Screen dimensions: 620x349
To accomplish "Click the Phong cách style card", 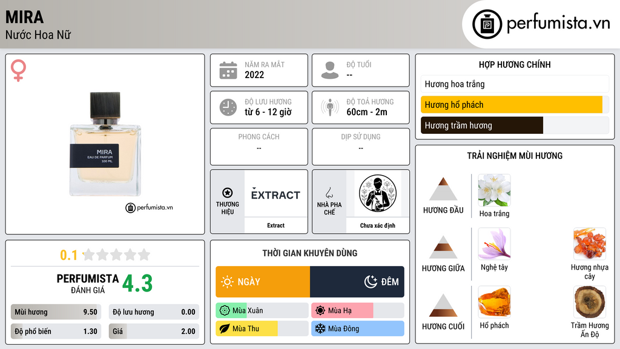I will pos(259,147).
